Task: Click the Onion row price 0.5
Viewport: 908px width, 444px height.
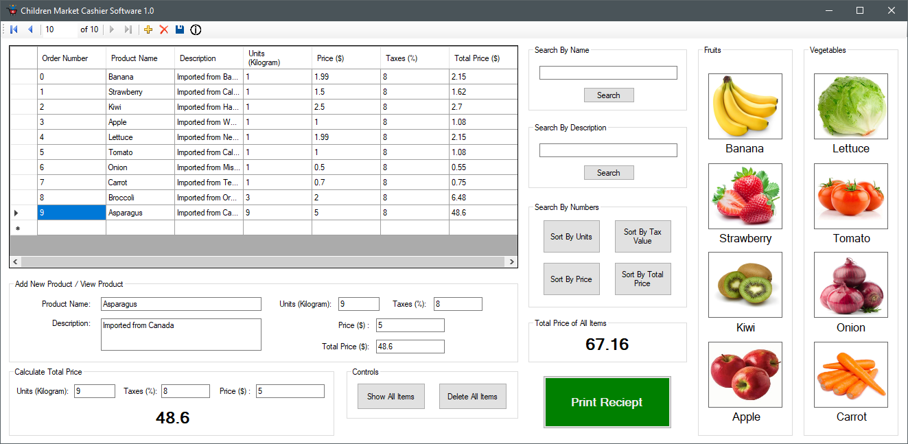Action: coord(347,167)
